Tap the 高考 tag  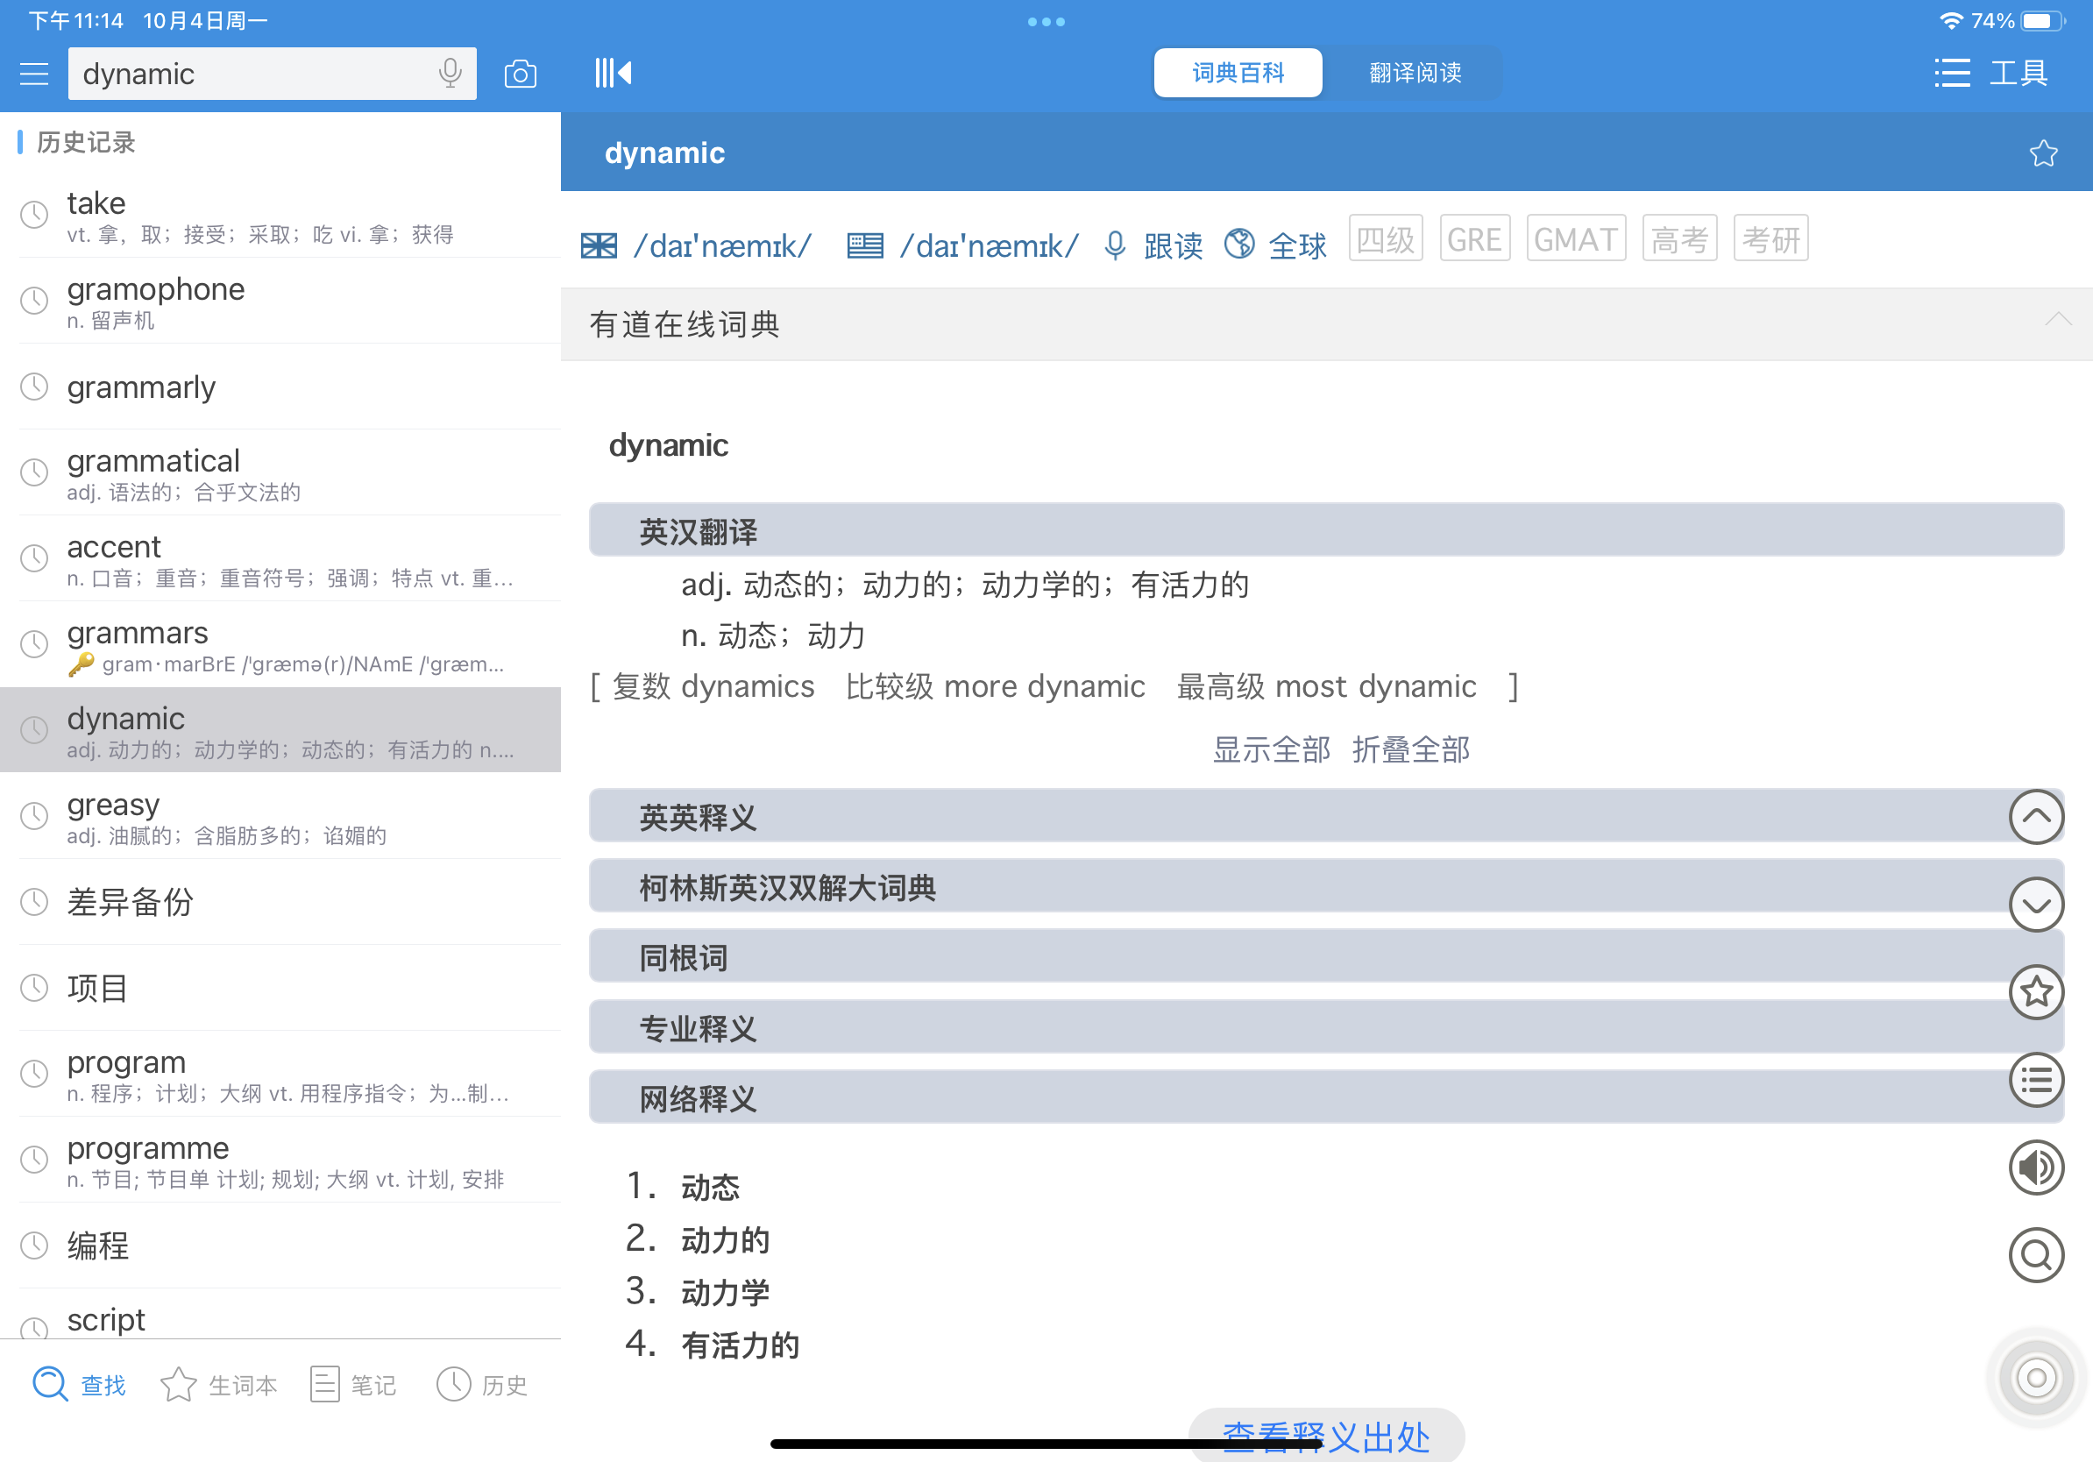(x=1679, y=238)
